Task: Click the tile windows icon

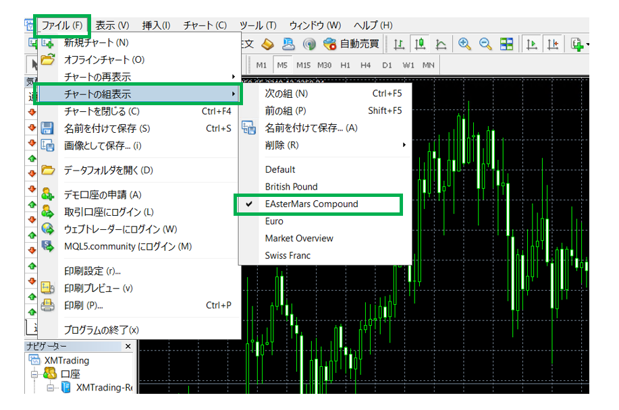Action: (506, 45)
